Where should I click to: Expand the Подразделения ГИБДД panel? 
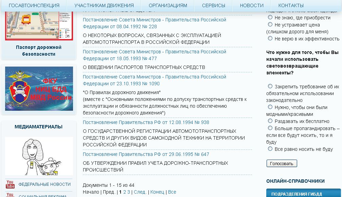coord(303,194)
